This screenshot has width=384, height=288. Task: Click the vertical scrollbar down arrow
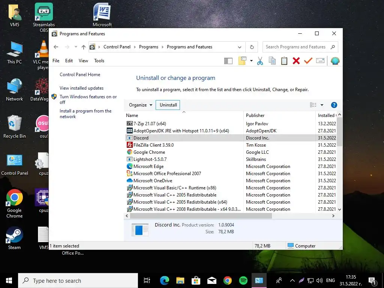coord(339,210)
